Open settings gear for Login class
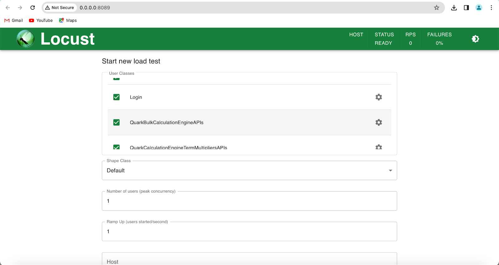499x265 pixels. (379, 97)
